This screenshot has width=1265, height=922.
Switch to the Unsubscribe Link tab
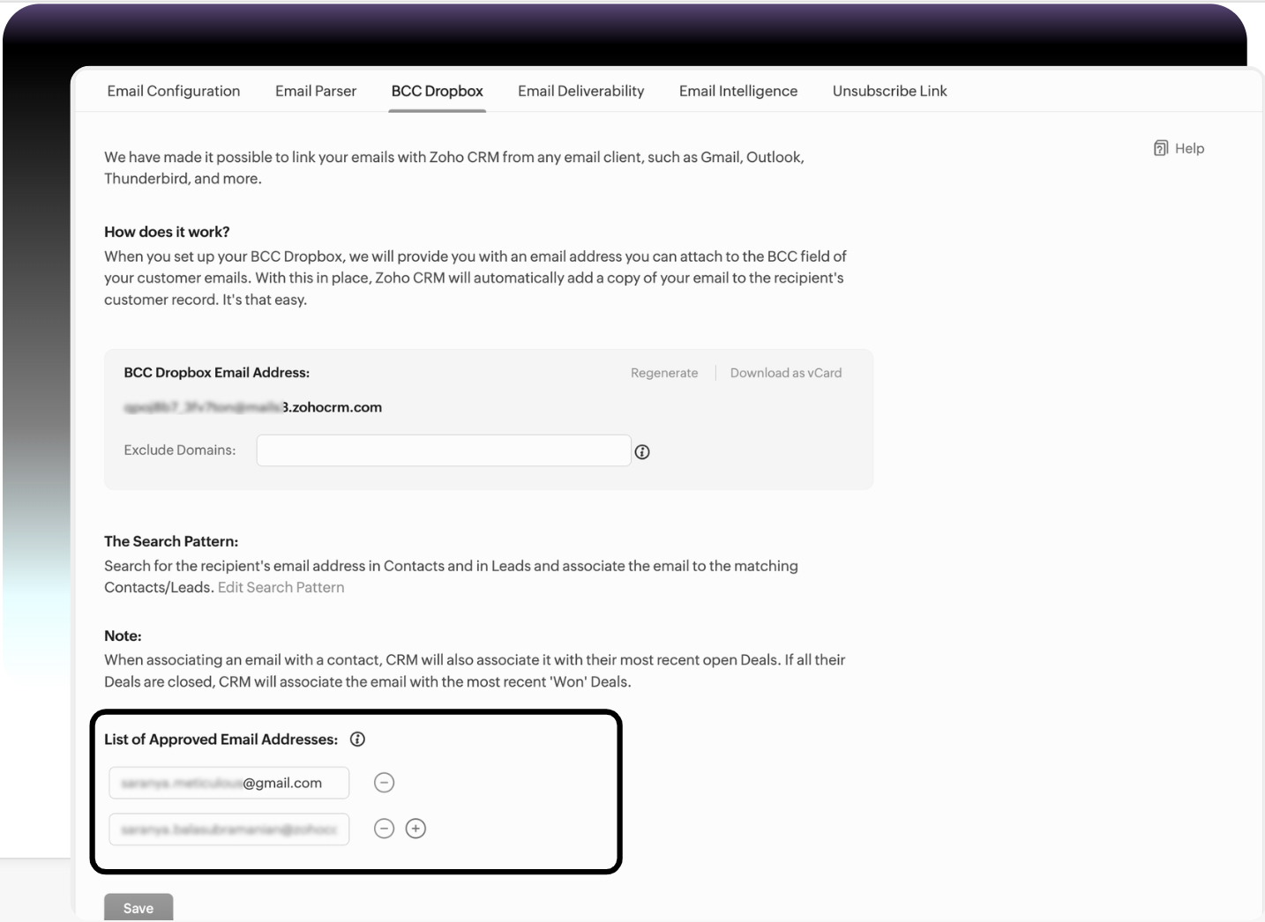pyautogui.click(x=889, y=91)
